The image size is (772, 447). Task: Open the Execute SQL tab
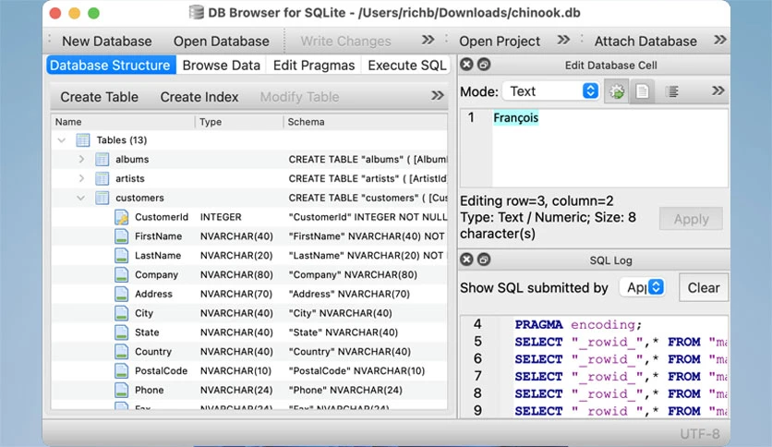click(406, 66)
